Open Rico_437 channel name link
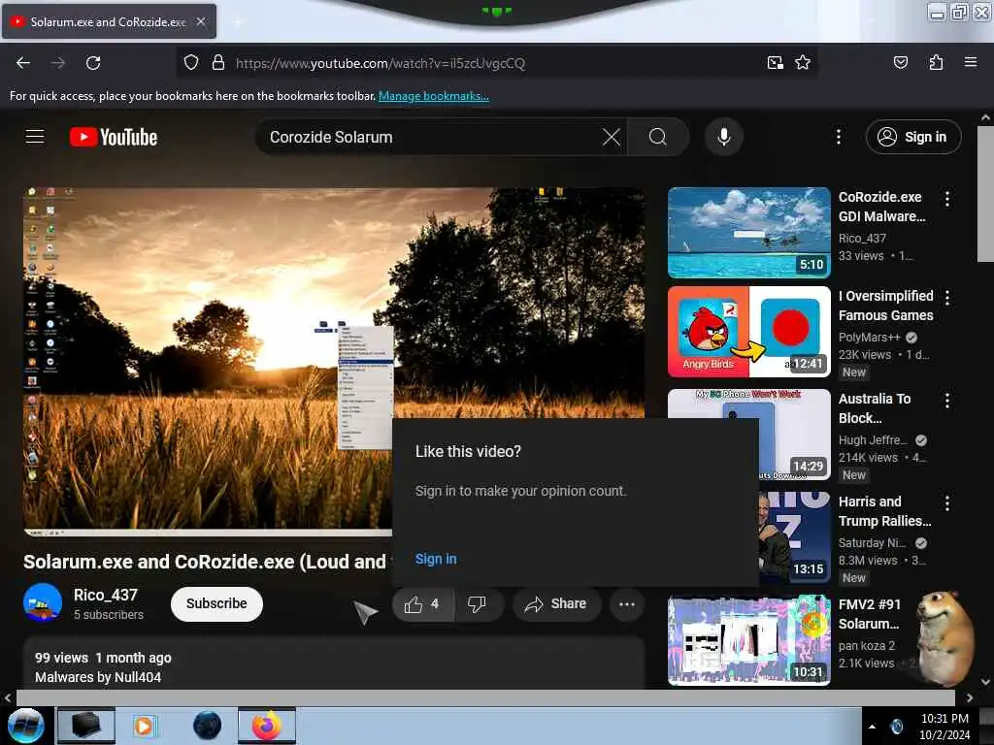 point(105,595)
